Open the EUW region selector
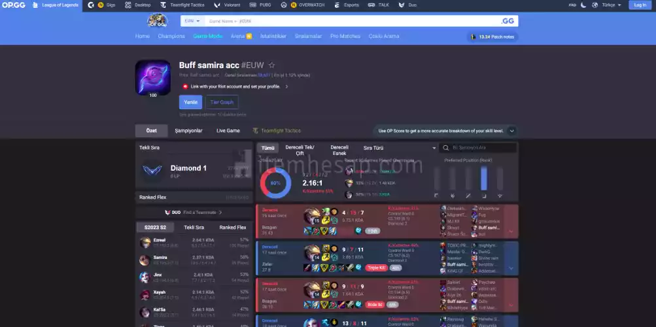Viewport: 656px width, 327px height. 192,21
